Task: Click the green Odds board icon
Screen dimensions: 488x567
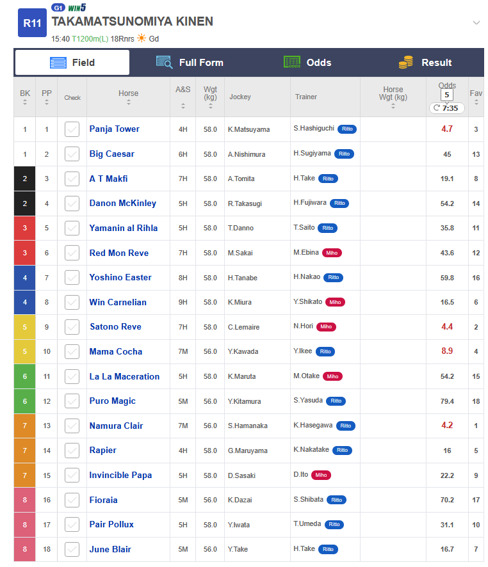Action: (292, 62)
